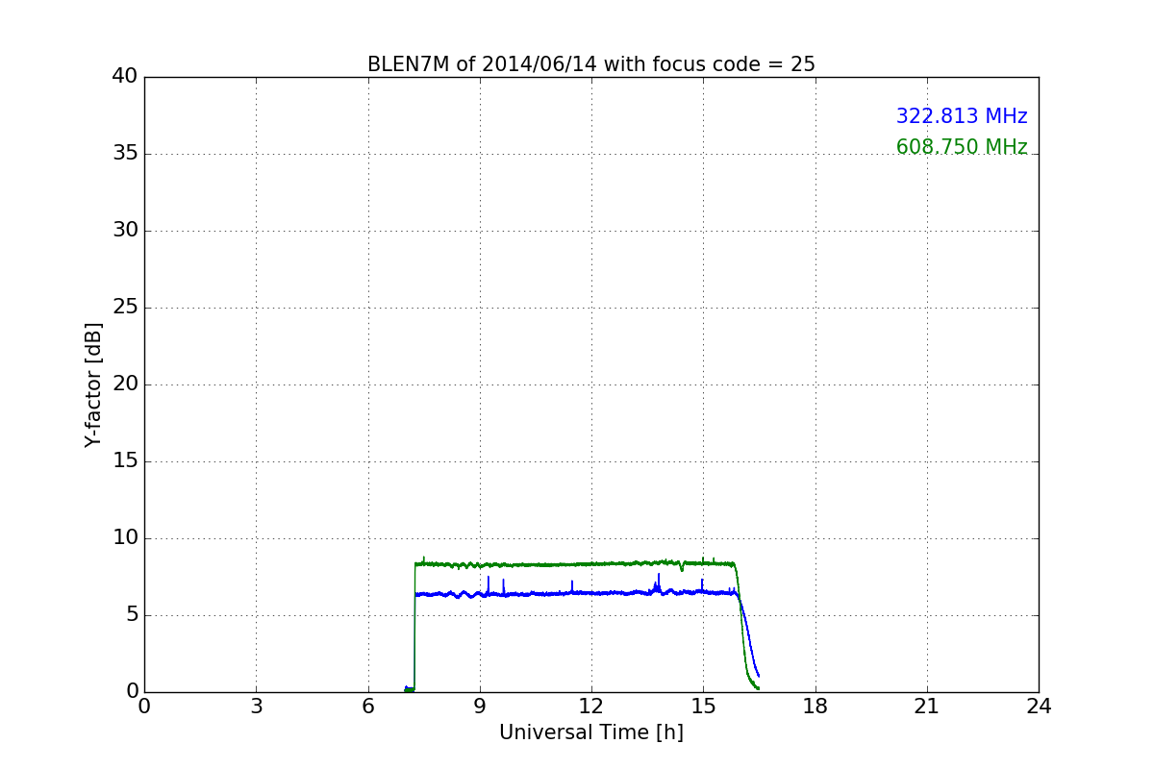
Task: Click x-axis tick label "18"
Action: [815, 707]
